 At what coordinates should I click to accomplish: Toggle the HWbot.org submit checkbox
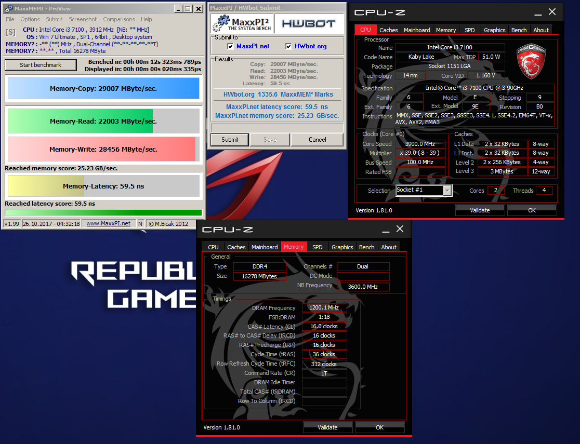click(288, 46)
